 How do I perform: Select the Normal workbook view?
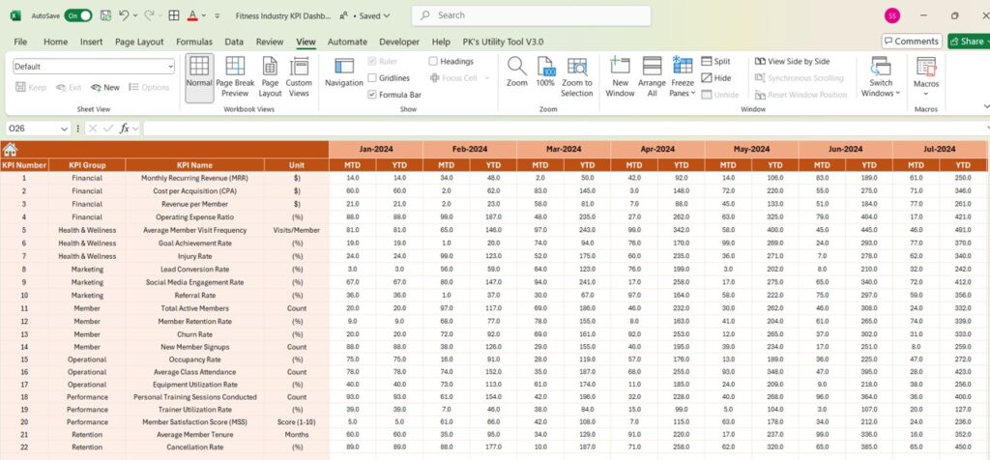[199, 77]
